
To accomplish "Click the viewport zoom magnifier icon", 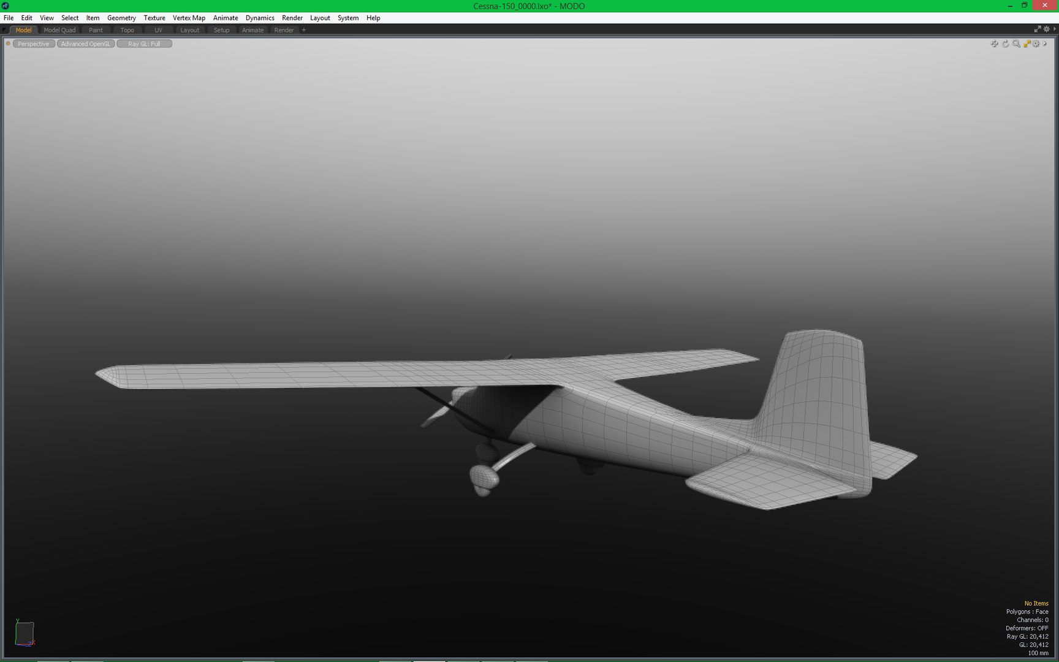I will tap(1016, 44).
